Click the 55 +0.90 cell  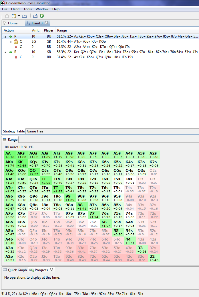pos(118,232)
